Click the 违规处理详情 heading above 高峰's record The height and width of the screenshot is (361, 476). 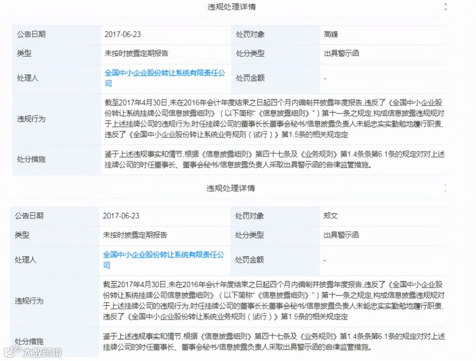(232, 7)
